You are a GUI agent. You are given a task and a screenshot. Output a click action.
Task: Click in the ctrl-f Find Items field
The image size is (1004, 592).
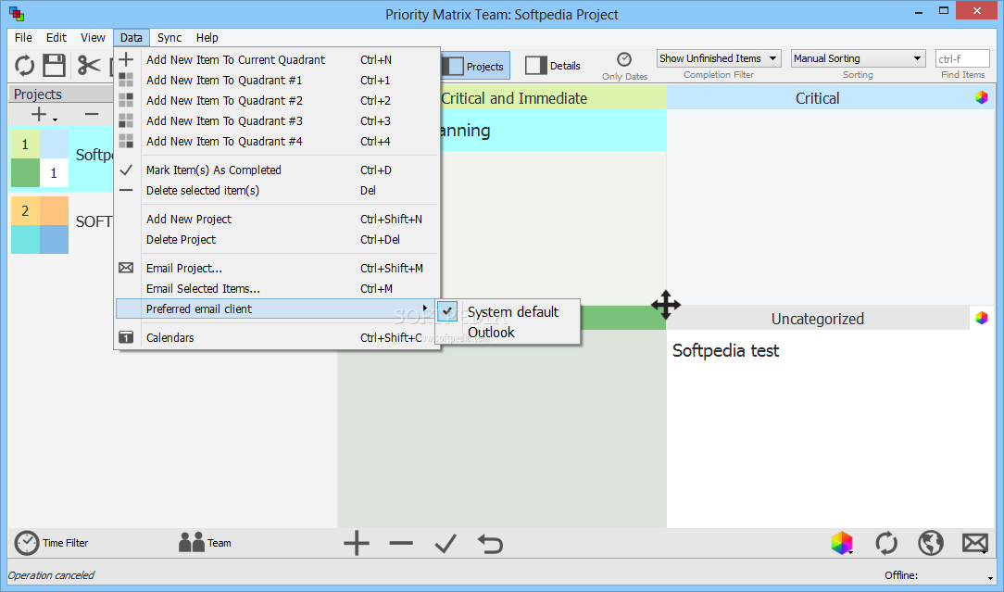pyautogui.click(x=962, y=59)
